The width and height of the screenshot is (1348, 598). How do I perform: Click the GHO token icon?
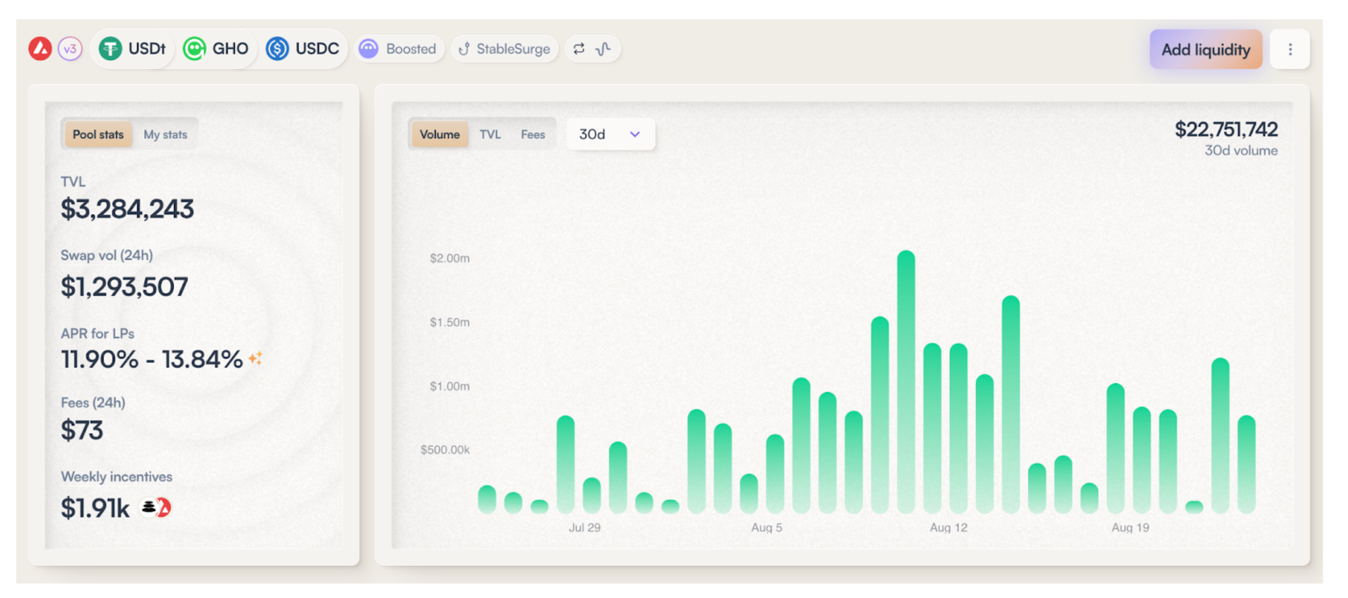(x=195, y=48)
